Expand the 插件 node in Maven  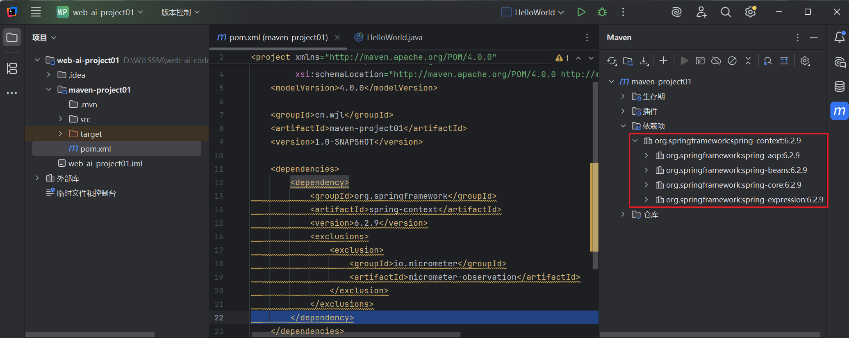pyautogui.click(x=623, y=111)
